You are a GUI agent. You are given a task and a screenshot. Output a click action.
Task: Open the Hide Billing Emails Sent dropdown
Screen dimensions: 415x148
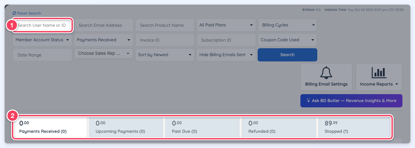click(226, 55)
